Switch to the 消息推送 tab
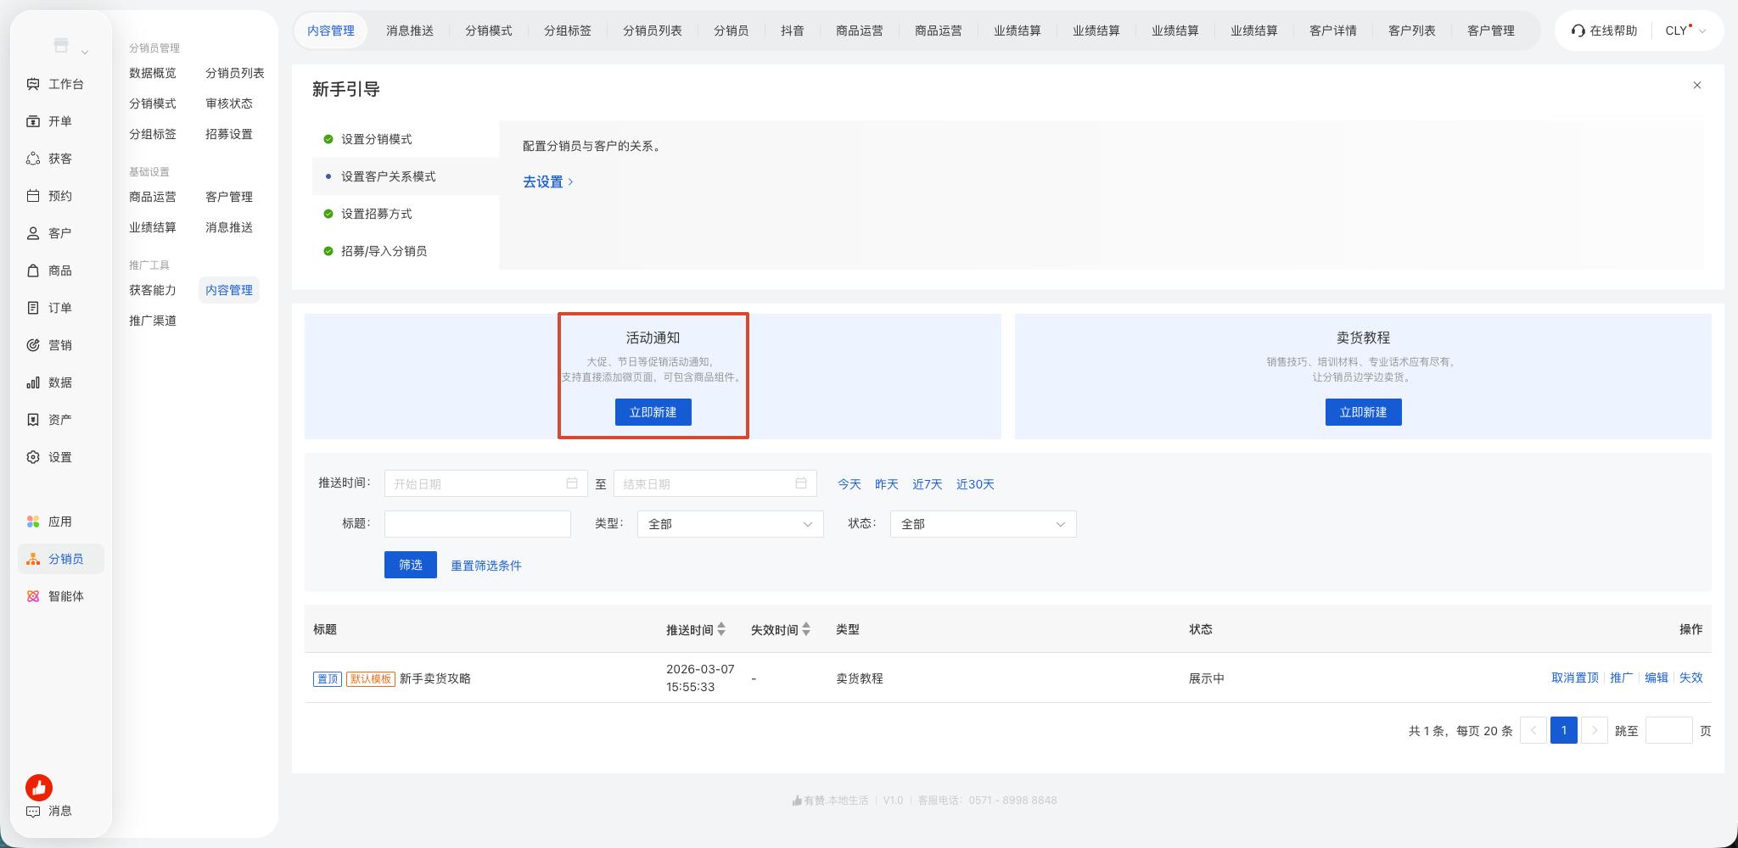1738x848 pixels. [410, 31]
